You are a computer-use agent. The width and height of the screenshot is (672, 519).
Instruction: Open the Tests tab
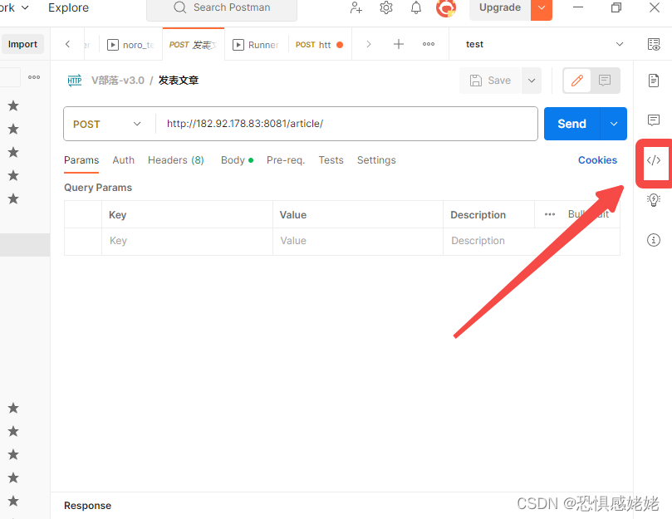pyautogui.click(x=331, y=160)
